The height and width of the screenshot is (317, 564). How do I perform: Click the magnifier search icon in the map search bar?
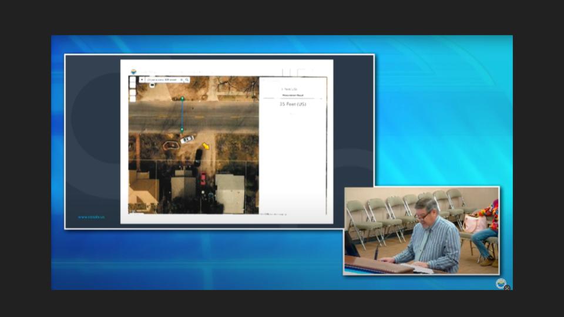point(187,80)
